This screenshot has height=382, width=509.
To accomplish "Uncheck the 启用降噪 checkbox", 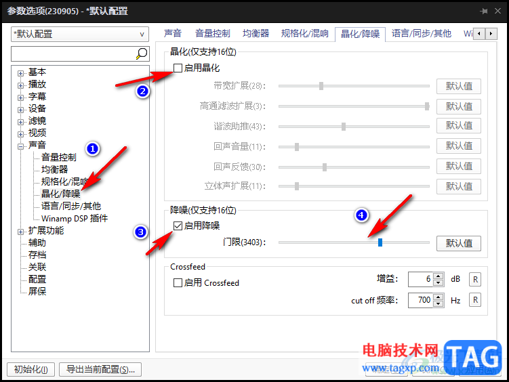I will pos(178,226).
